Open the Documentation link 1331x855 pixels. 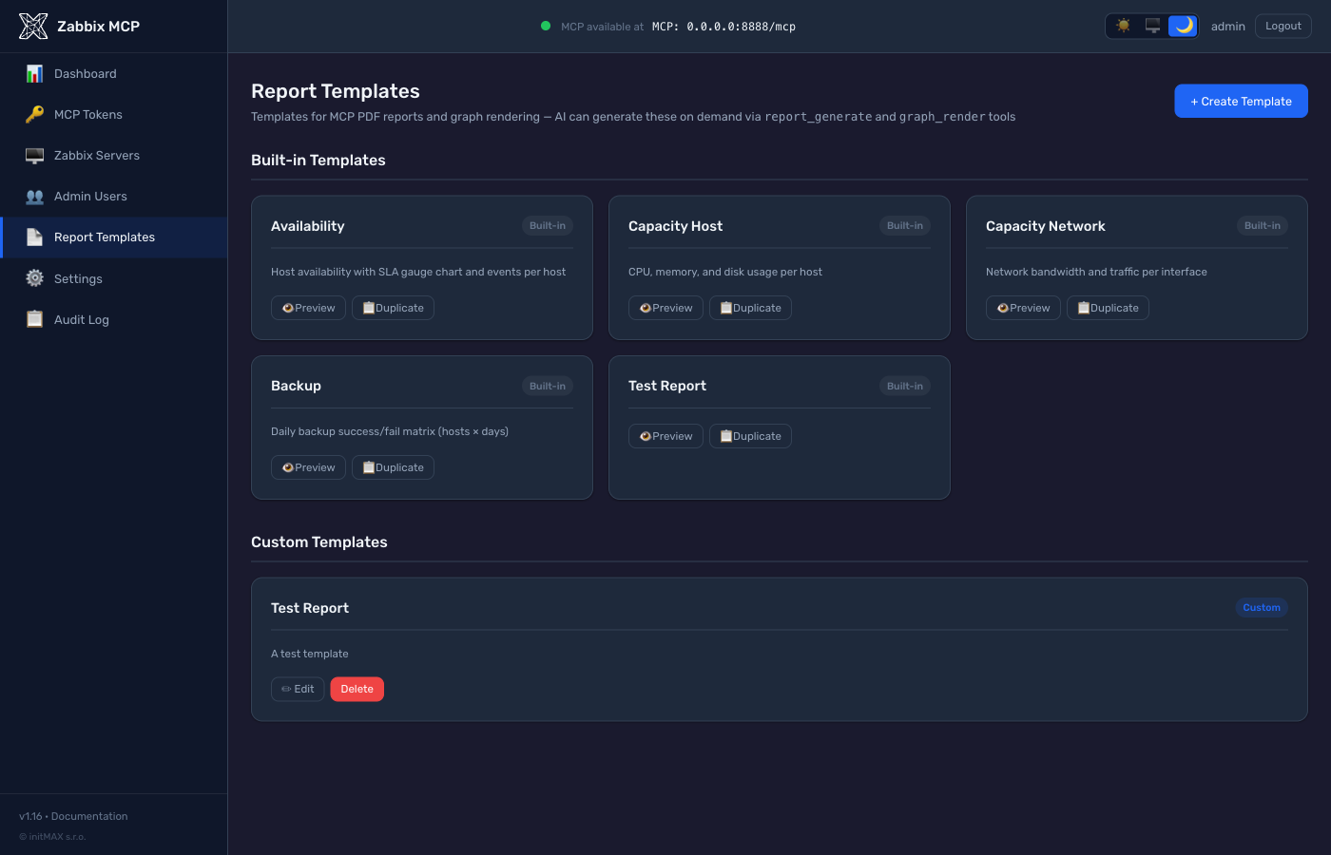91,815
